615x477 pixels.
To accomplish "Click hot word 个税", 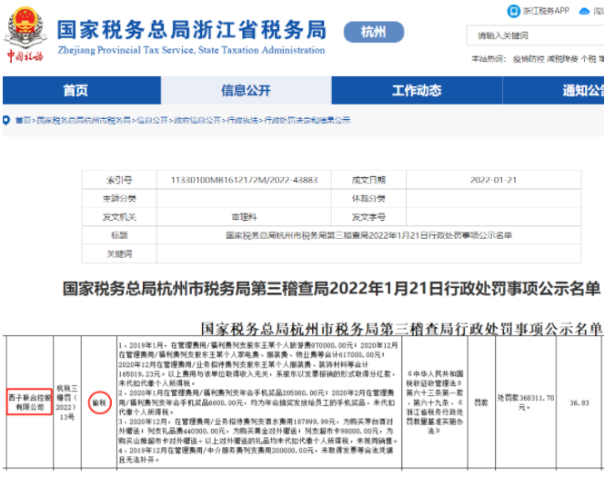I will (589, 59).
